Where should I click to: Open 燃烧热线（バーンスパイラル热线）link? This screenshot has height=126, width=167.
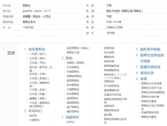tap(115, 76)
